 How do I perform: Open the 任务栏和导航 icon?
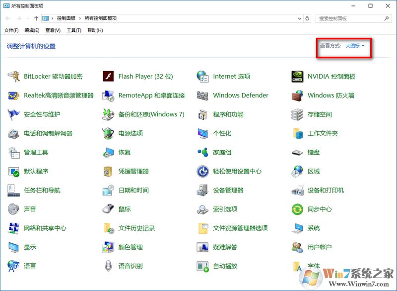point(14,191)
